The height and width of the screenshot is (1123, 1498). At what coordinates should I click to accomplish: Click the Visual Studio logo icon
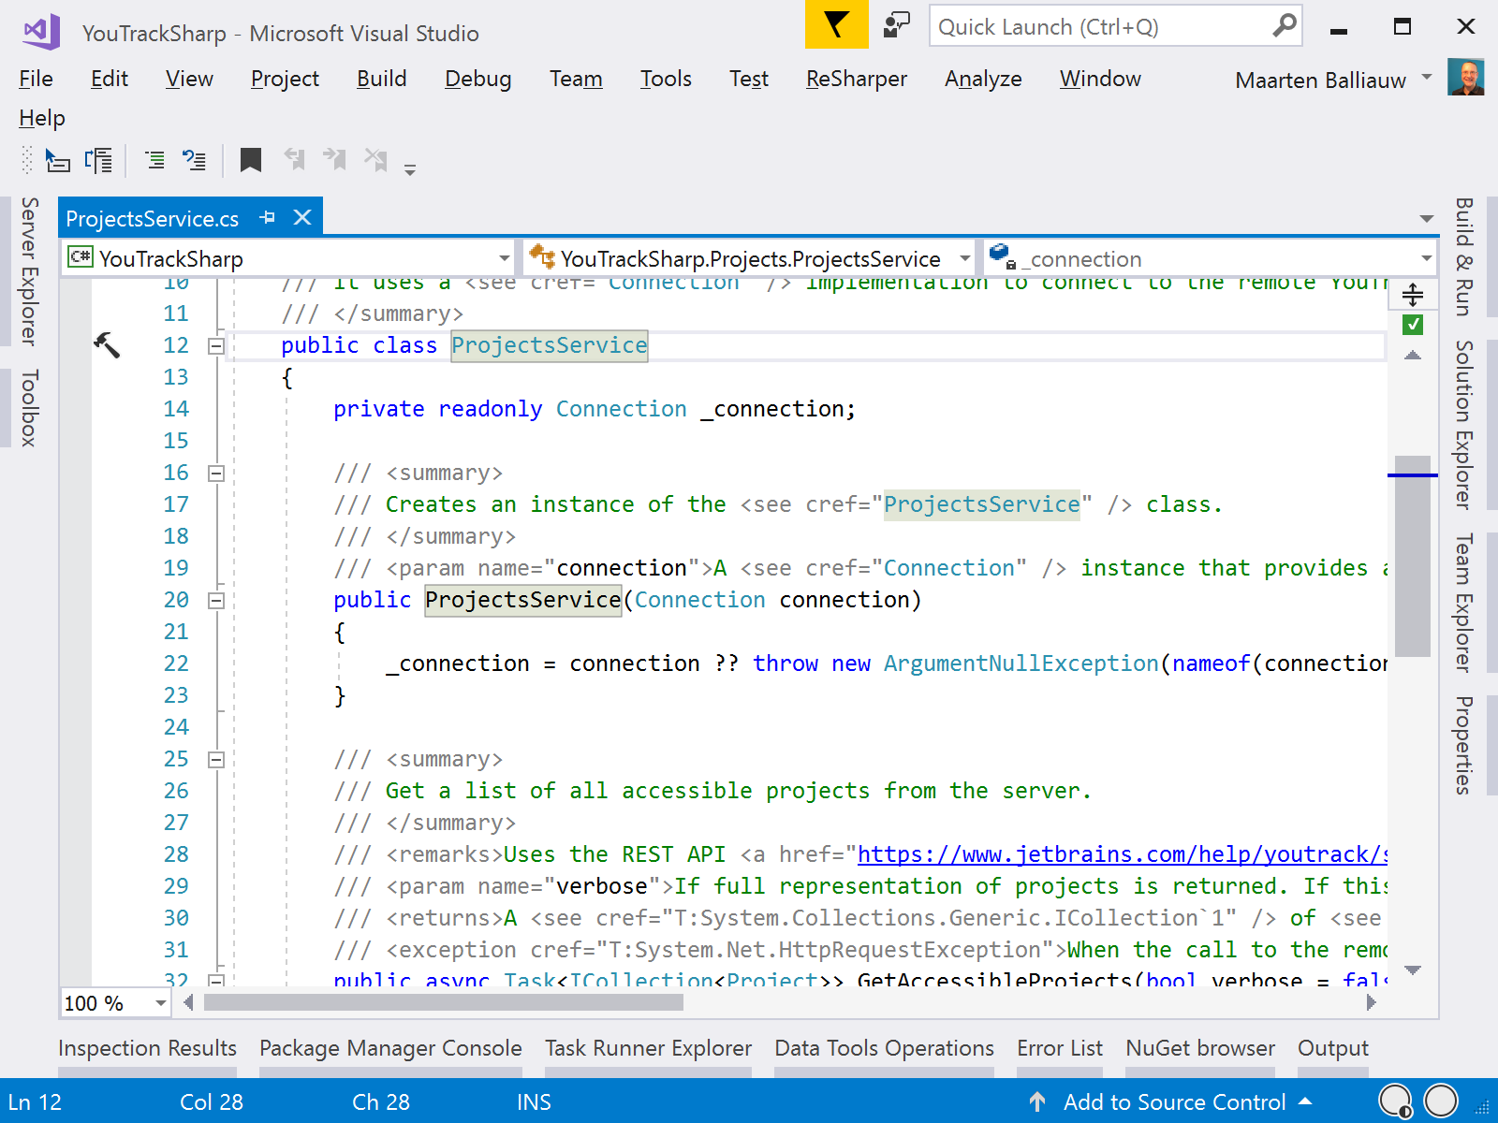41,32
